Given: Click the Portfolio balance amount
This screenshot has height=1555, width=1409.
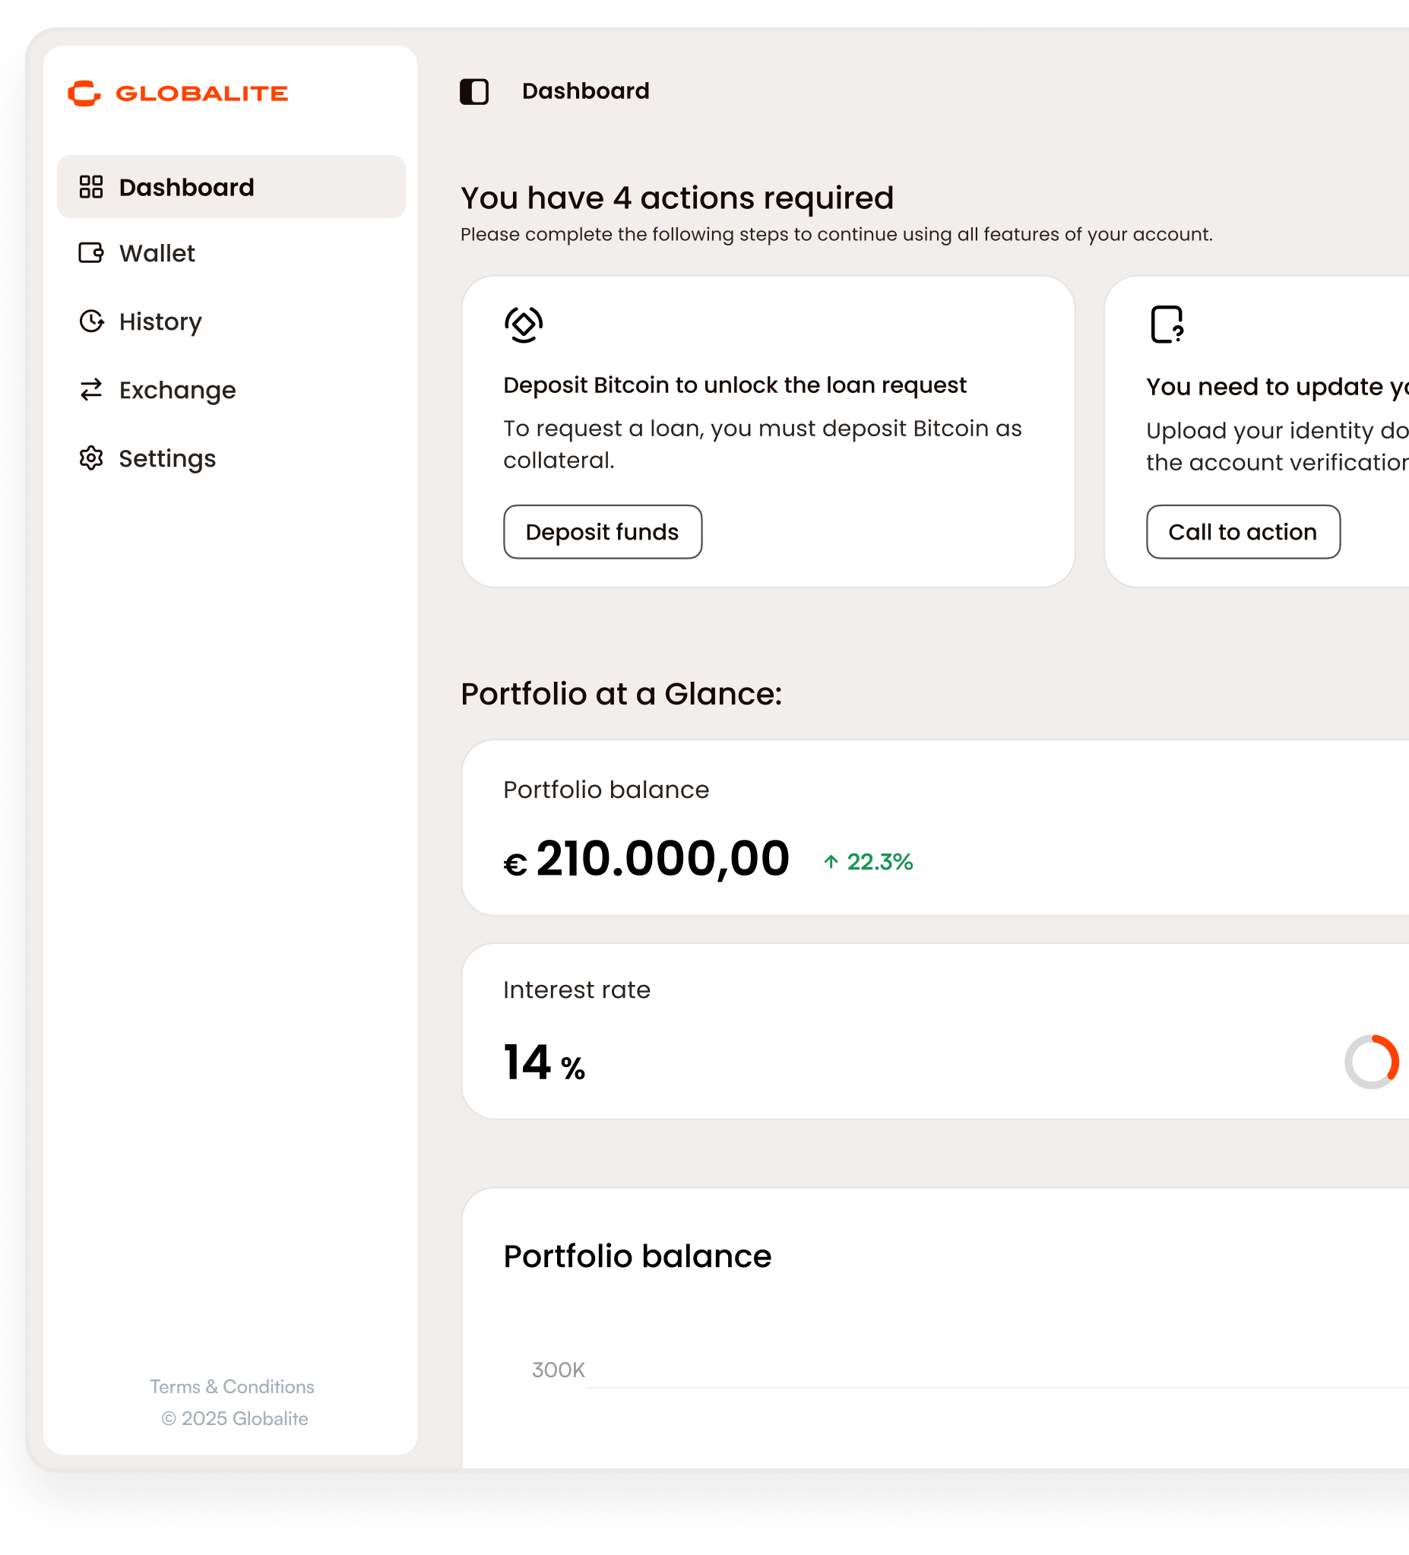Looking at the screenshot, I should (x=645, y=859).
